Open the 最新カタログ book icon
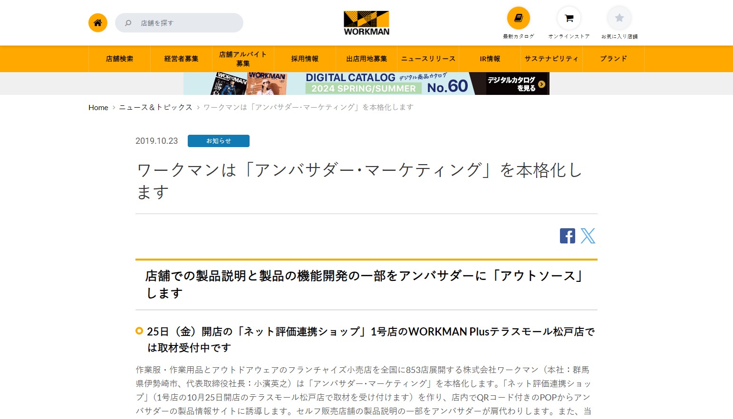 click(x=519, y=18)
